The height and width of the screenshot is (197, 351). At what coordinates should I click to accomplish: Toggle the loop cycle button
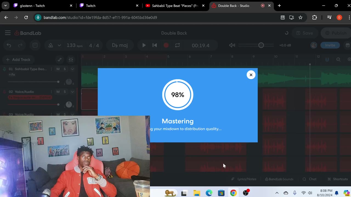click(177, 45)
